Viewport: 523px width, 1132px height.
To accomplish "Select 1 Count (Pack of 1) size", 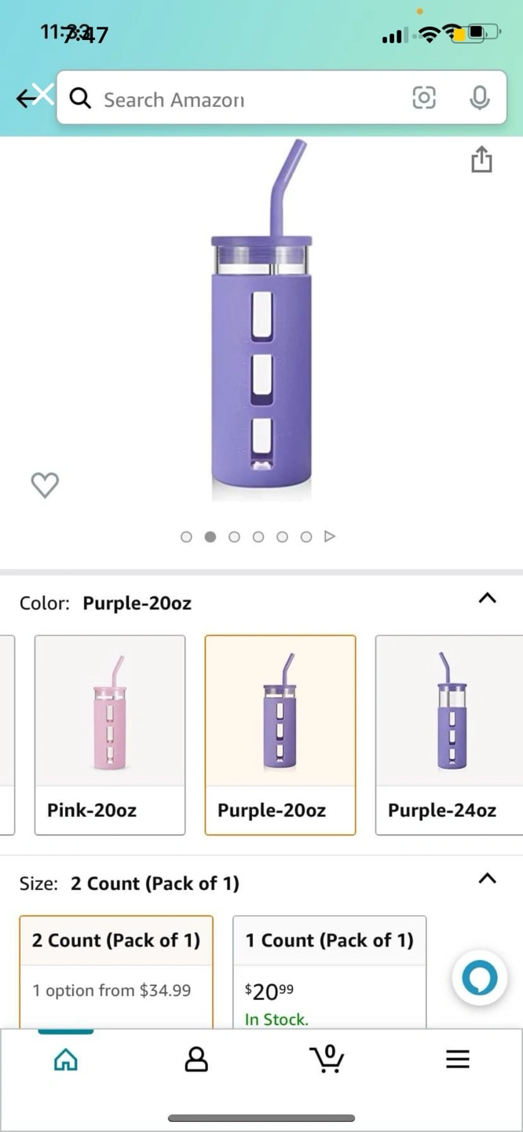I will point(329,972).
